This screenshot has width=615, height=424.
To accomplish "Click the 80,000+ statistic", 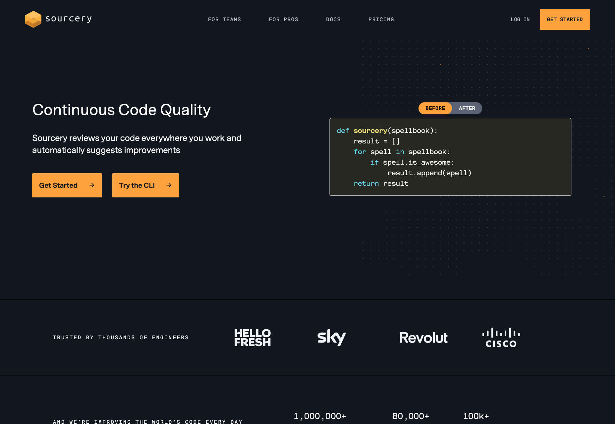I will point(411,416).
